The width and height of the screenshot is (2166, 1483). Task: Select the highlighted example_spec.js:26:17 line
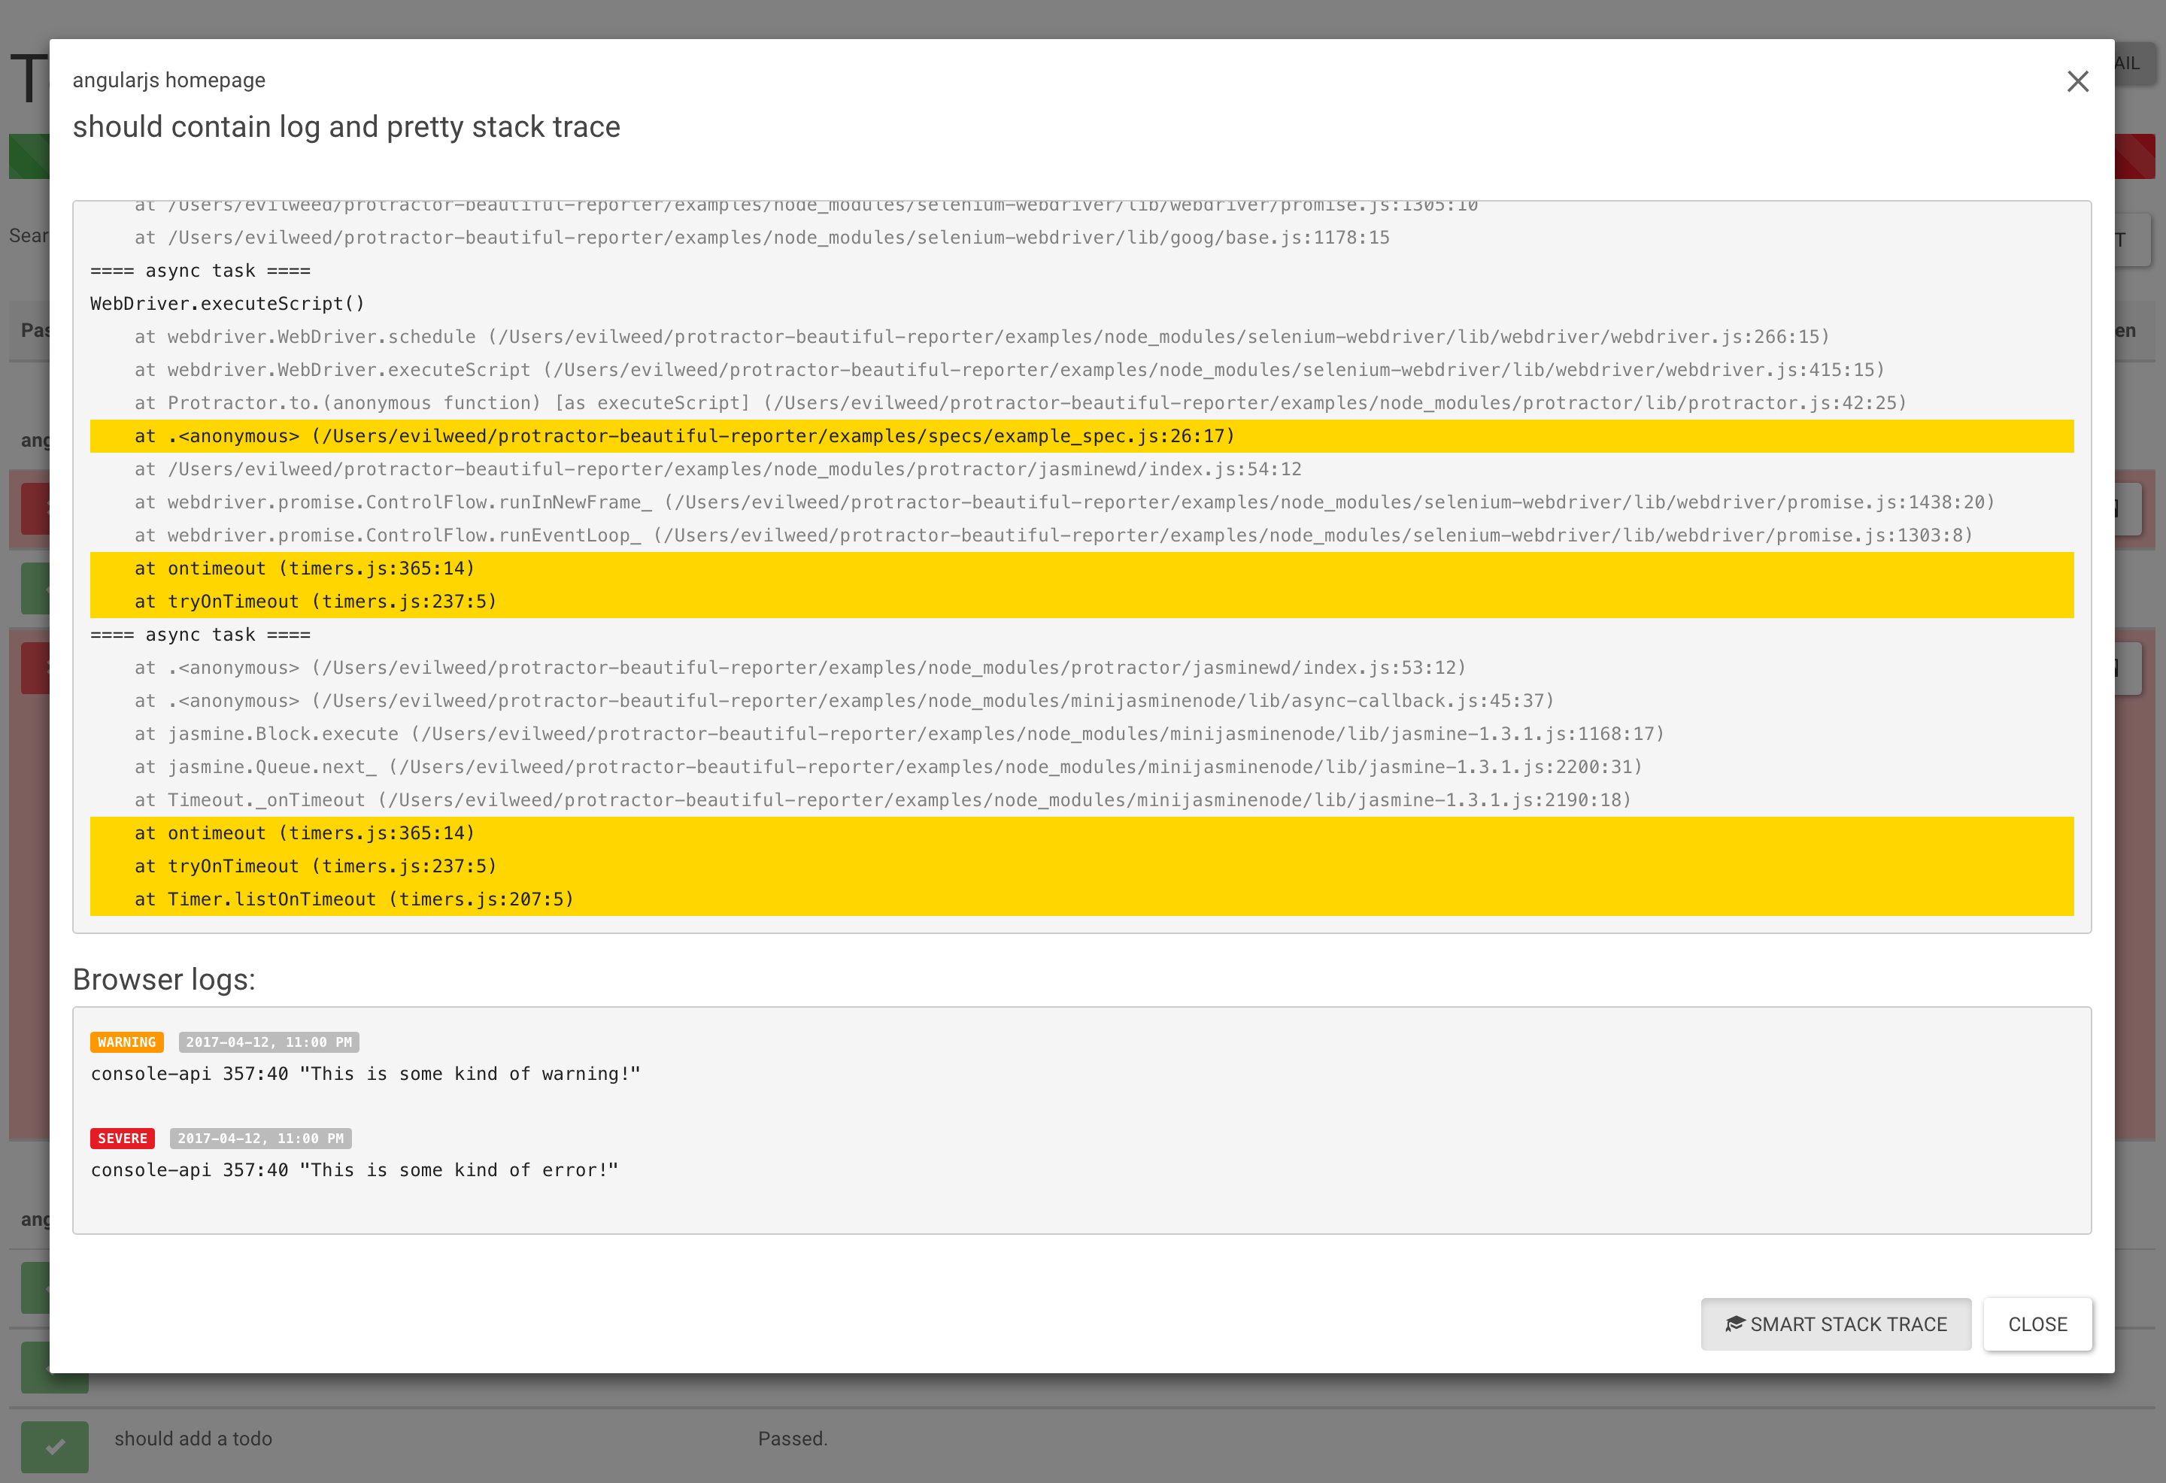[684, 436]
